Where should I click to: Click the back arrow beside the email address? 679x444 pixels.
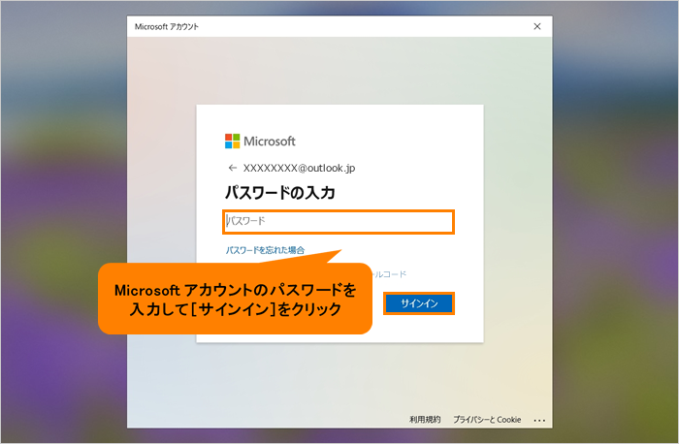(233, 168)
